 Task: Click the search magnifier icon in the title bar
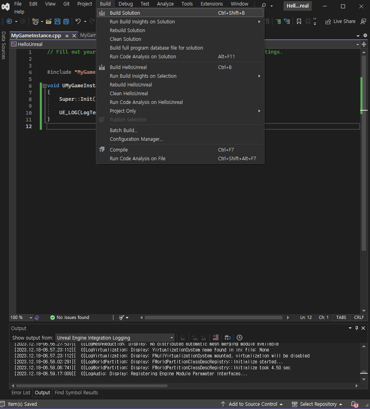pos(264,5)
